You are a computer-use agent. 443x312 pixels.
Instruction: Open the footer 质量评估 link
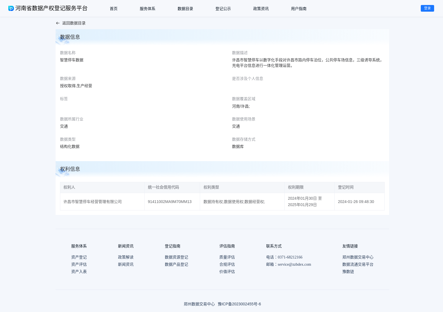(227, 257)
